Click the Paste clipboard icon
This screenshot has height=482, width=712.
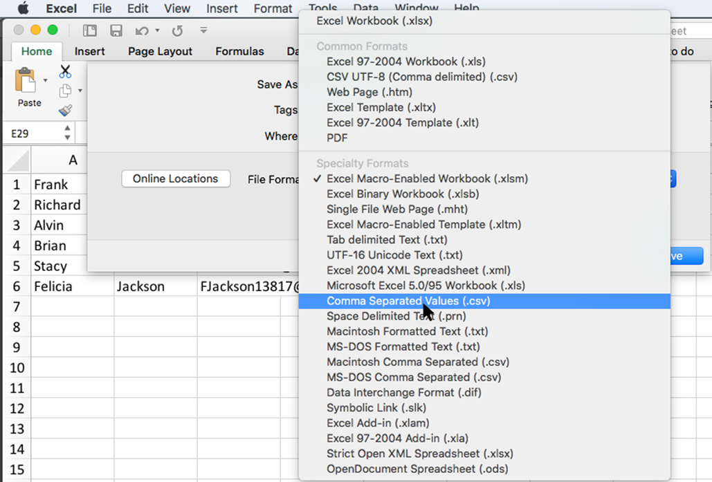26,81
